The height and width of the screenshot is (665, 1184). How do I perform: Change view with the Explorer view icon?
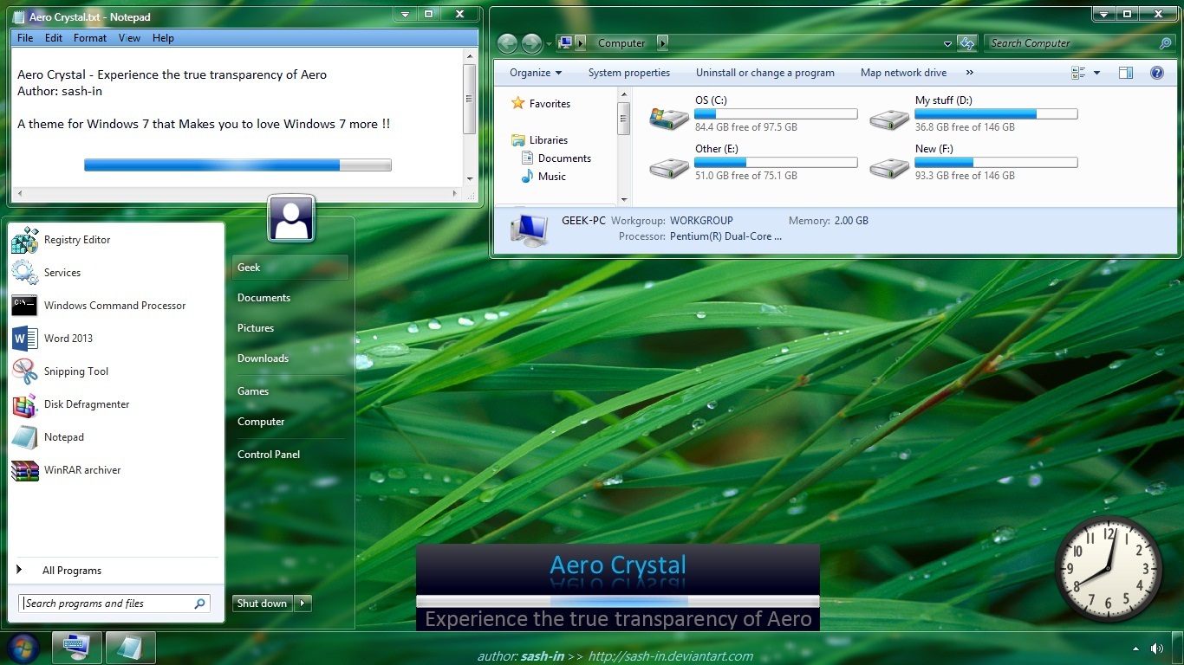[1078, 73]
